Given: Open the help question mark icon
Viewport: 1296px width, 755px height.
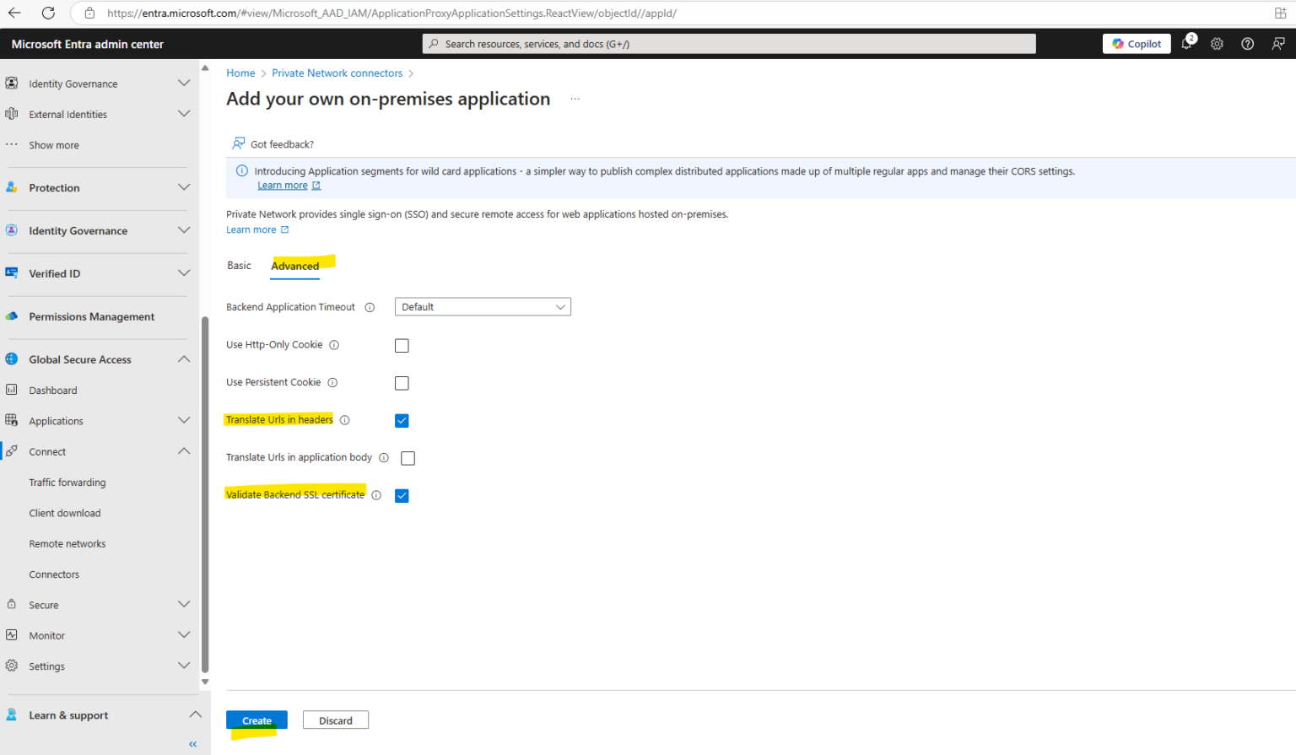Looking at the screenshot, I should tap(1247, 43).
